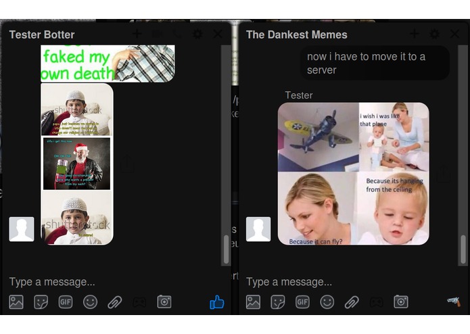Image resolution: width=470 pixels, height=334 pixels.
Task: Open games in Tester Botter chat
Action: coord(139,302)
